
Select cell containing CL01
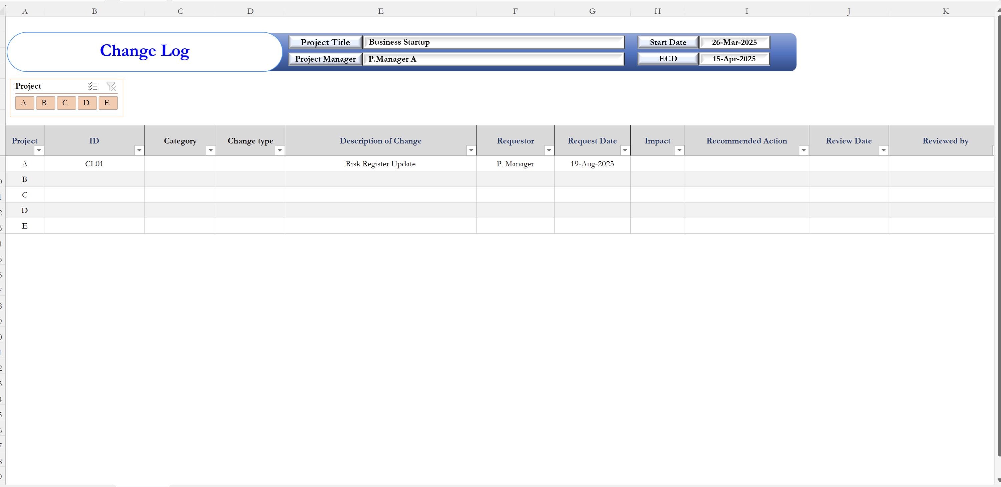94,164
